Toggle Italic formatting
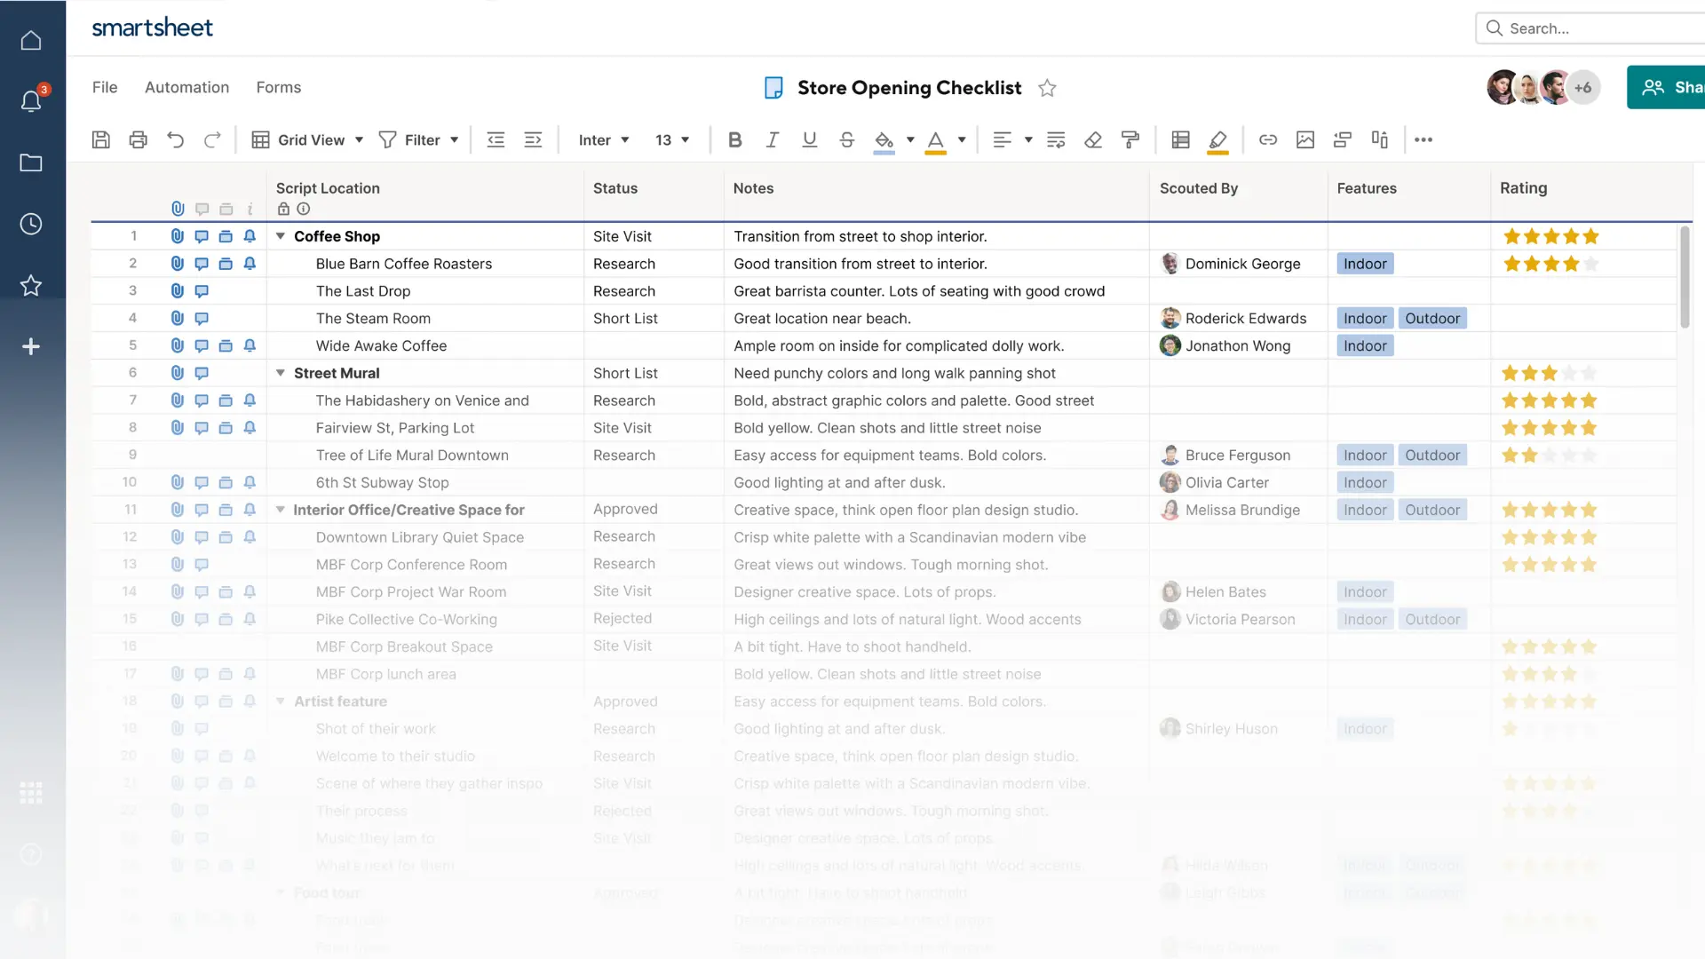Image resolution: width=1705 pixels, height=959 pixels. tap(773, 139)
